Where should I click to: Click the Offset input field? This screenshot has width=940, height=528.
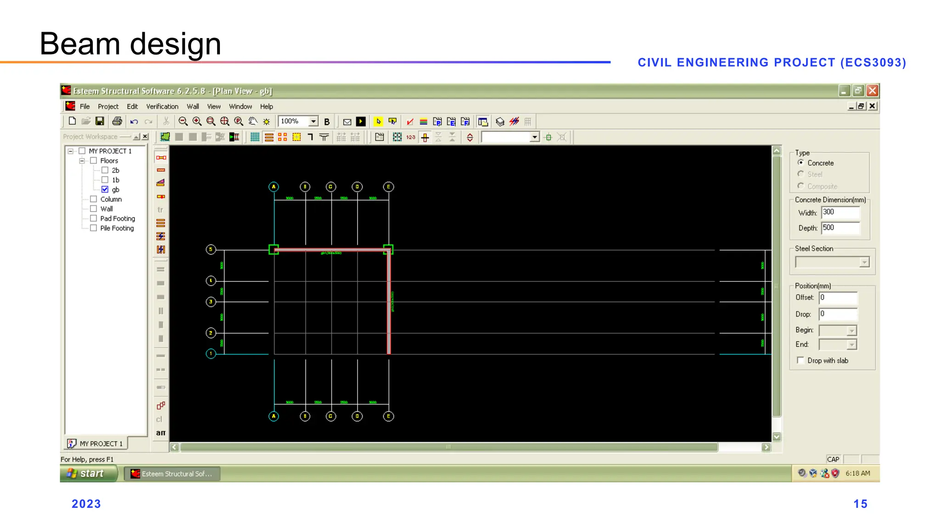(838, 297)
